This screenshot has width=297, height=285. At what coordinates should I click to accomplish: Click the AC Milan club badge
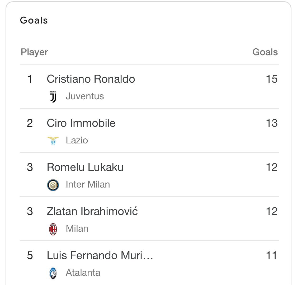click(x=53, y=229)
